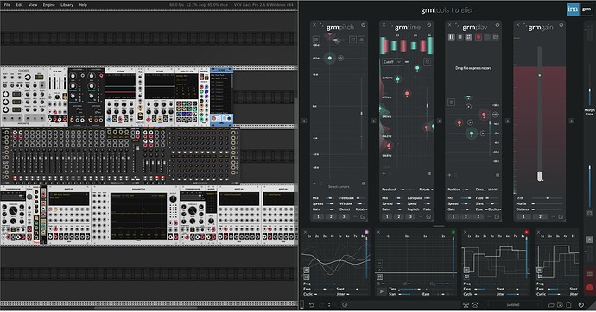This screenshot has width=596, height=312.
Task: Click the select-all square in grmpitch
Action: [x=316, y=40]
